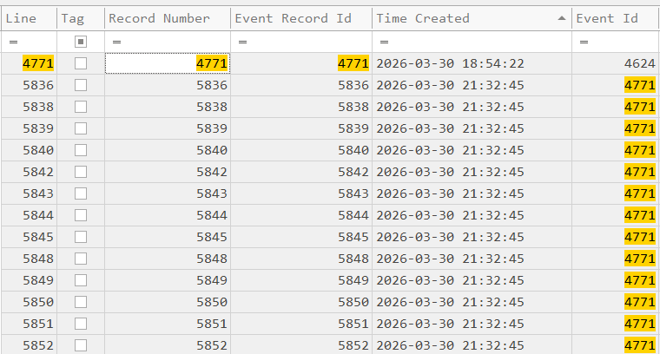Toggle the Tag filter tri-state checkbox
Image resolution: width=660 pixels, height=354 pixels.
tap(81, 42)
